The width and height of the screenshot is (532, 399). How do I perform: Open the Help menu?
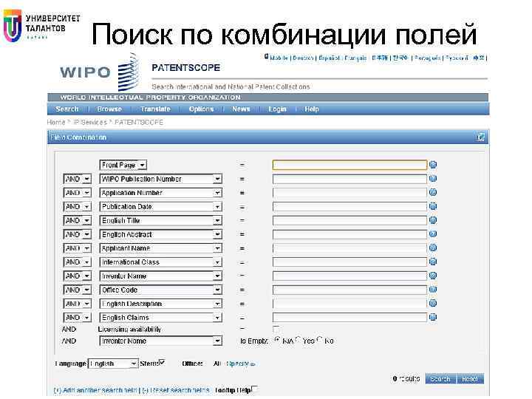tap(312, 109)
